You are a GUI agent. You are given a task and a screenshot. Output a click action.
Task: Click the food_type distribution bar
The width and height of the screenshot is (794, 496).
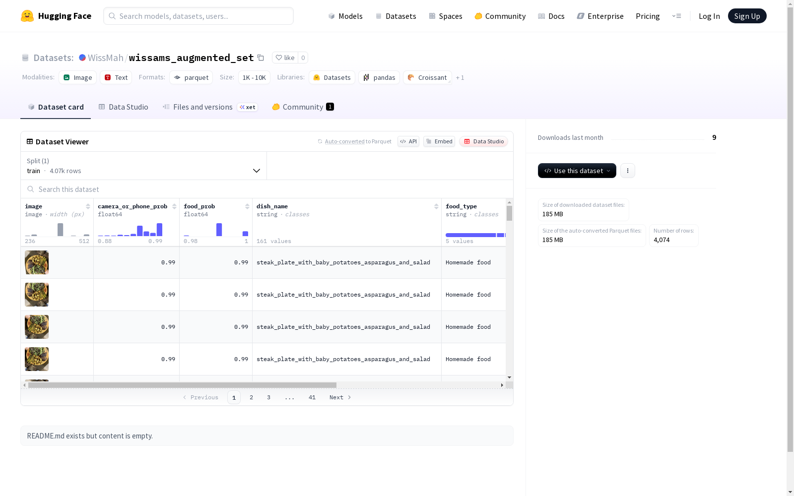click(x=475, y=235)
